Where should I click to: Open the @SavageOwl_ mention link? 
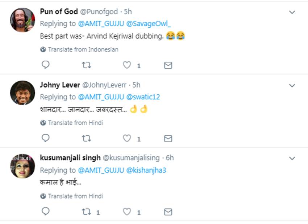[148, 24]
